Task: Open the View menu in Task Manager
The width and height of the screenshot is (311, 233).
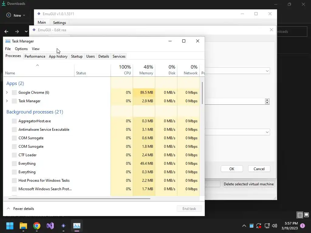Action: pos(36,49)
